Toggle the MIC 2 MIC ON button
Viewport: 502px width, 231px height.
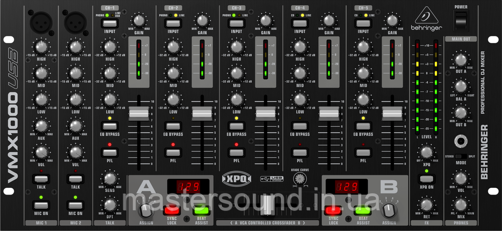[x=75, y=205]
